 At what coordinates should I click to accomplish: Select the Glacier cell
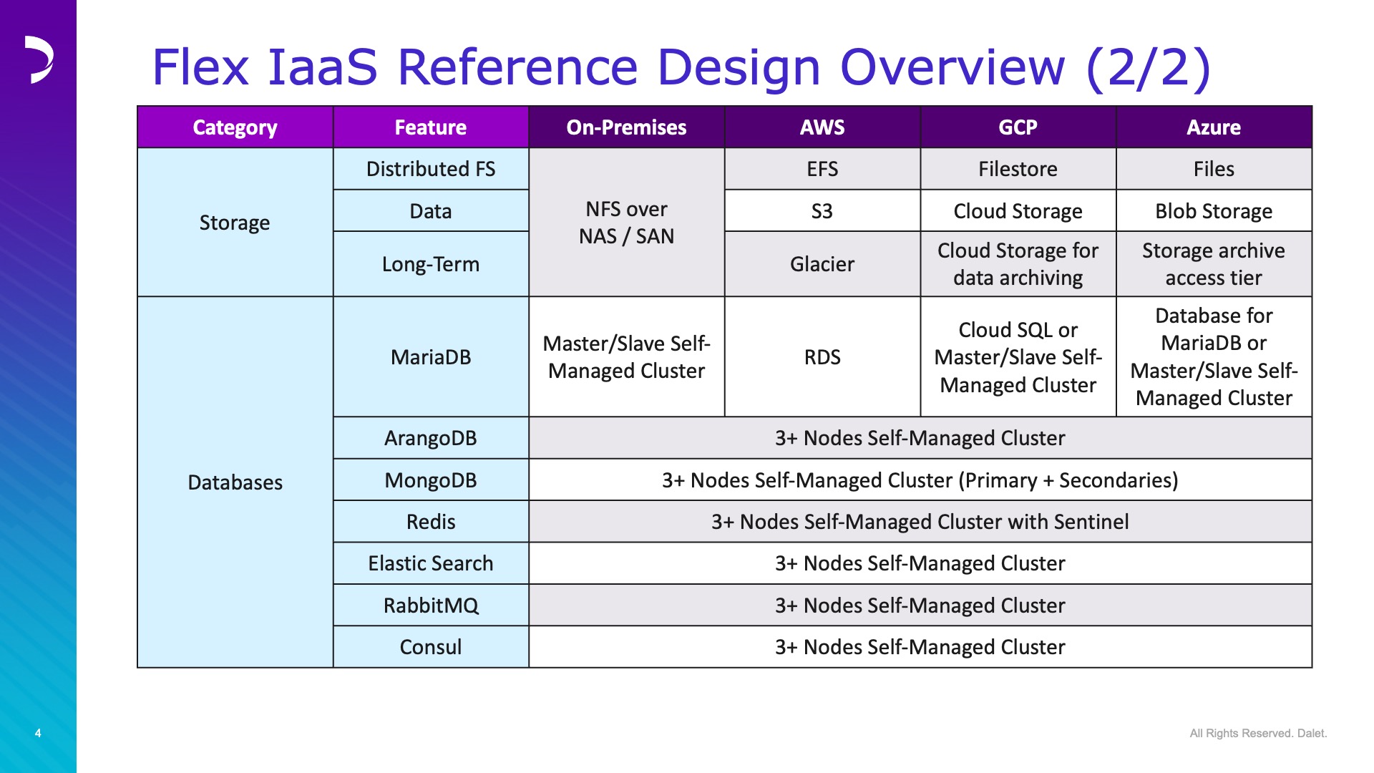click(x=822, y=264)
